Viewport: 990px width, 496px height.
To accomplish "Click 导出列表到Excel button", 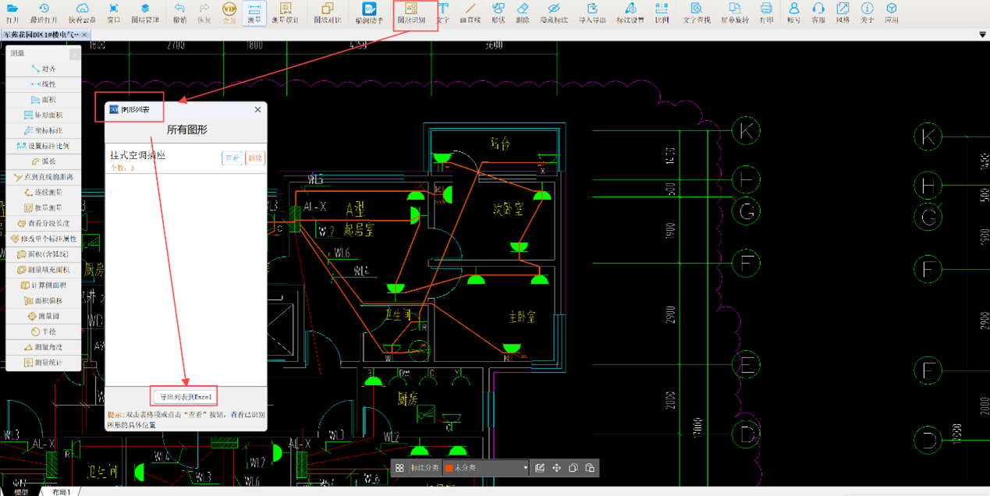I will 185,397.
